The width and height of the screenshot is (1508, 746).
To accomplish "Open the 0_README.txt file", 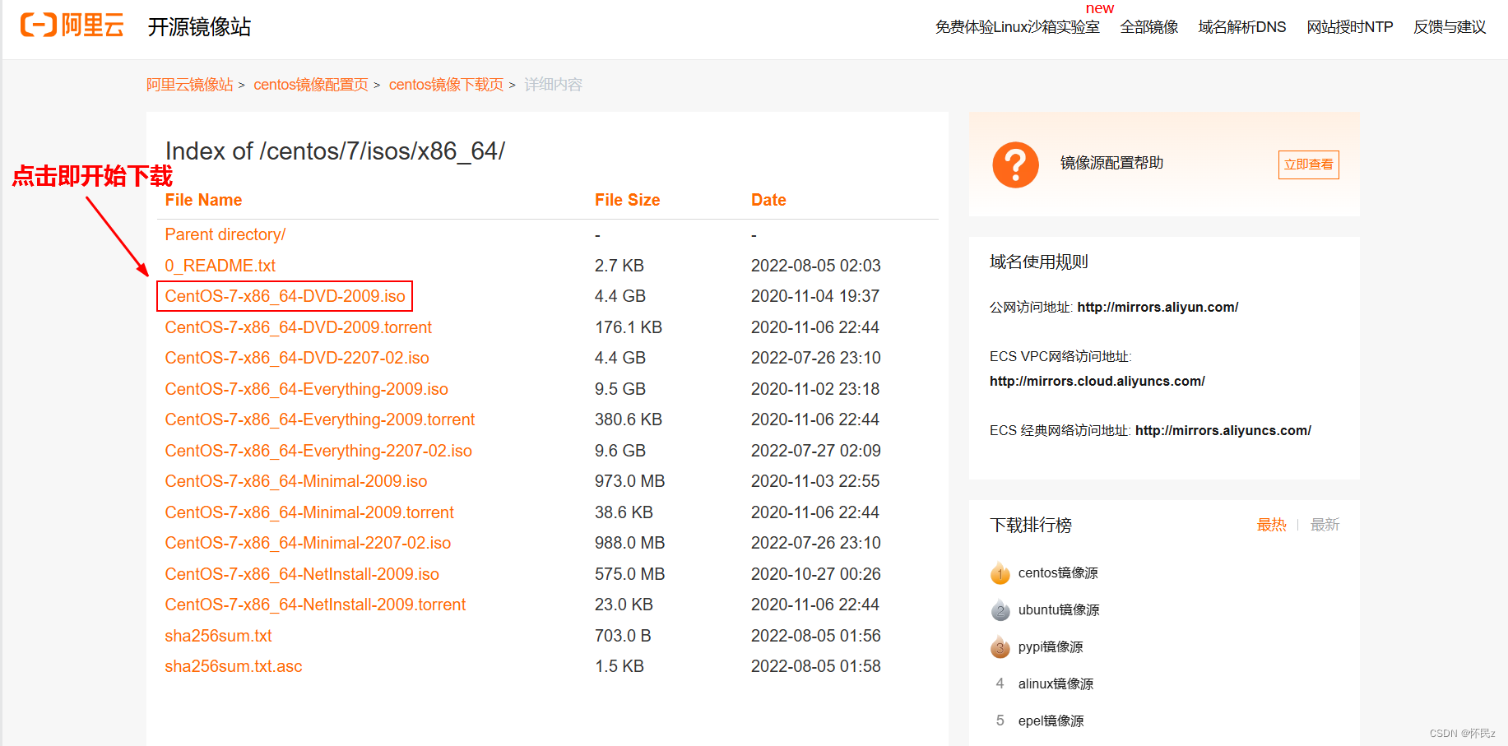I will [x=220, y=266].
